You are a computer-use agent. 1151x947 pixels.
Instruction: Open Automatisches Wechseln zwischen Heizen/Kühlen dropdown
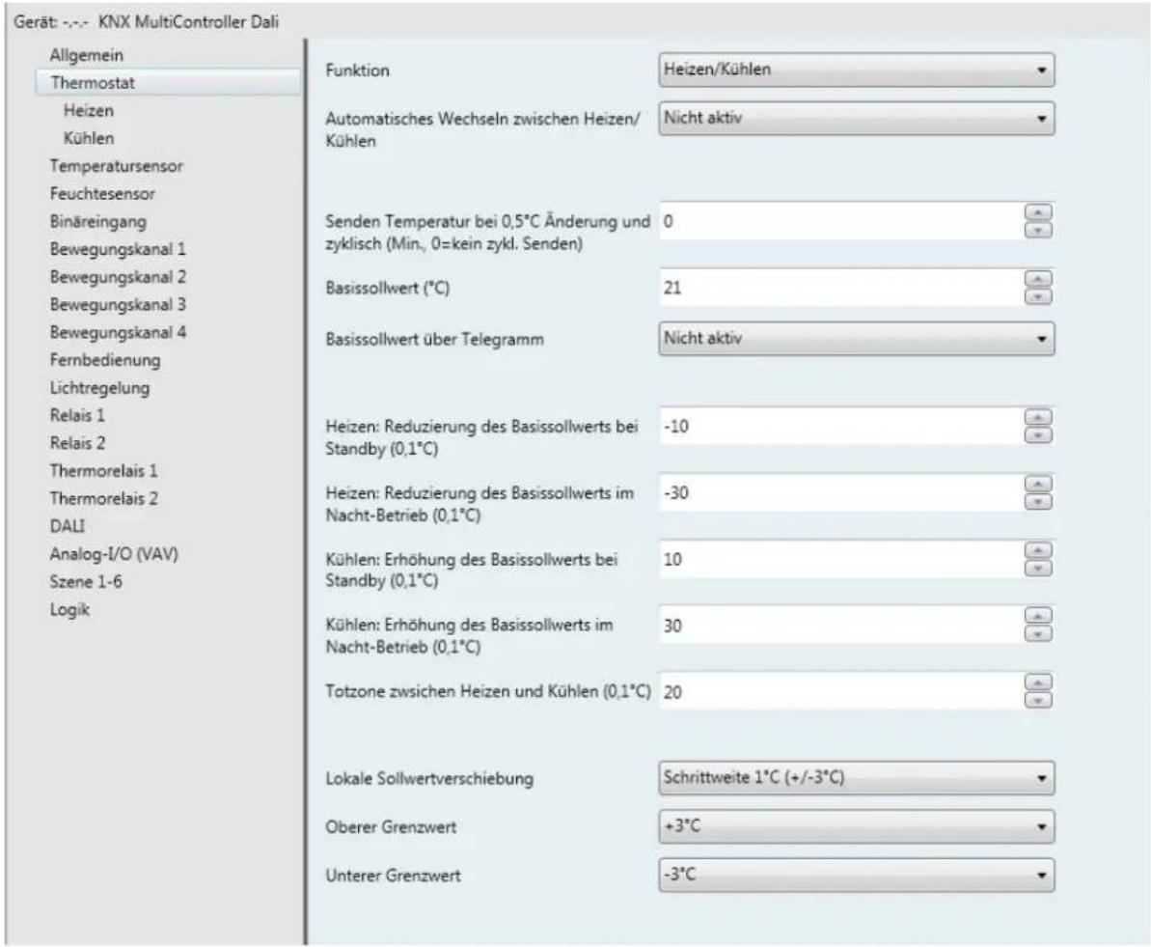(x=856, y=119)
